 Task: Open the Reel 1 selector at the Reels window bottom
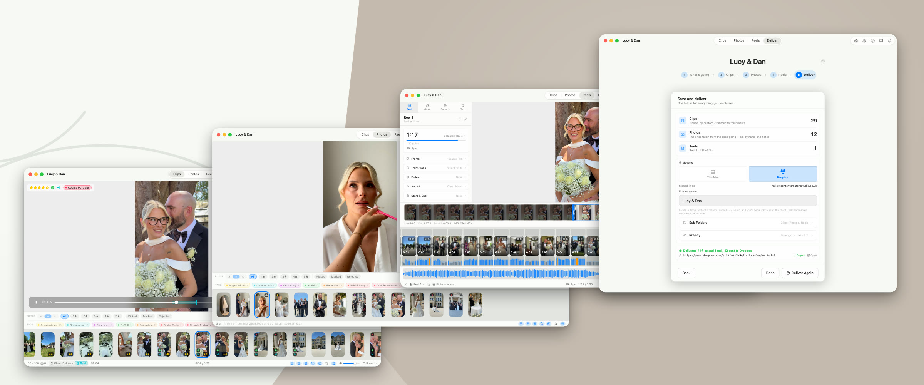click(x=417, y=285)
